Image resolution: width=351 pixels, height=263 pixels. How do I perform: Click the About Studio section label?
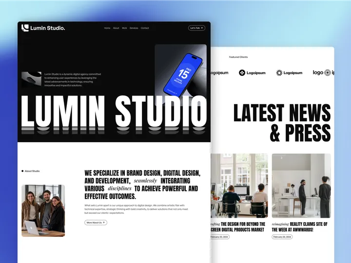point(32,171)
